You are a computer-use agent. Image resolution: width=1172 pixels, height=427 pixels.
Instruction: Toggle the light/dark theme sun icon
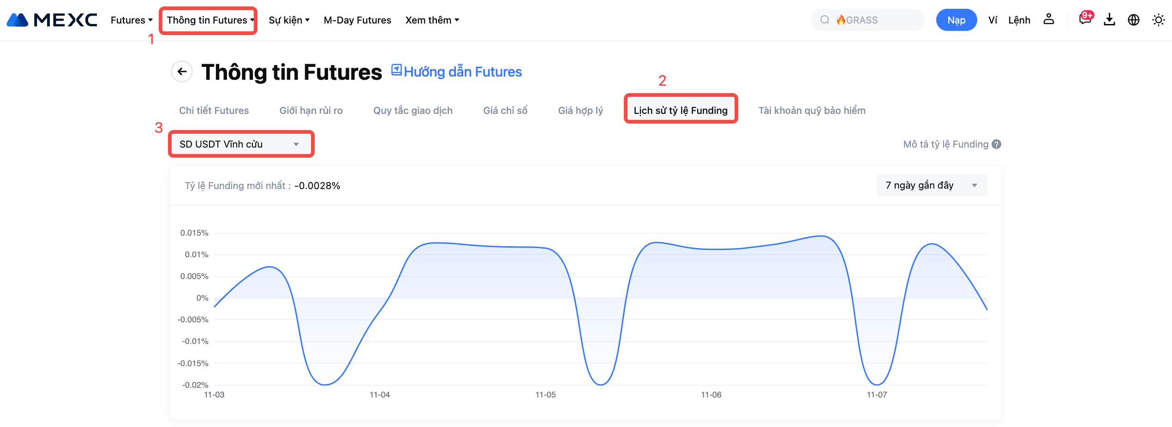[x=1158, y=20]
